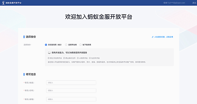Click the 选择身份 section heading
The width and height of the screenshot is (197, 104).
[x=31, y=37]
